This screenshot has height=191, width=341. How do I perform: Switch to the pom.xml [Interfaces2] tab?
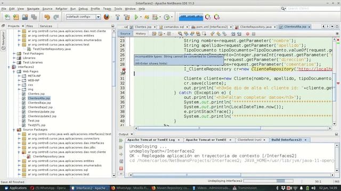(212, 27)
